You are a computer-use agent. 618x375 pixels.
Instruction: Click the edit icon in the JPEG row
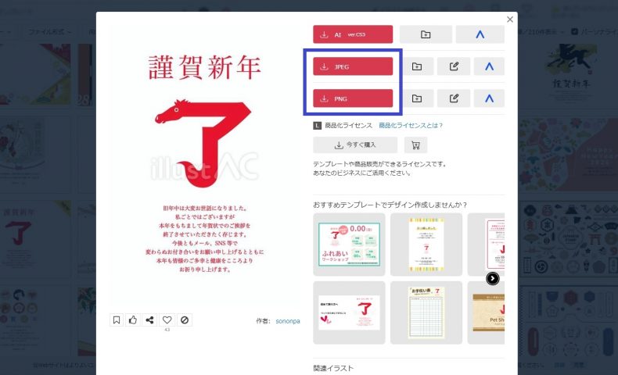(x=454, y=66)
